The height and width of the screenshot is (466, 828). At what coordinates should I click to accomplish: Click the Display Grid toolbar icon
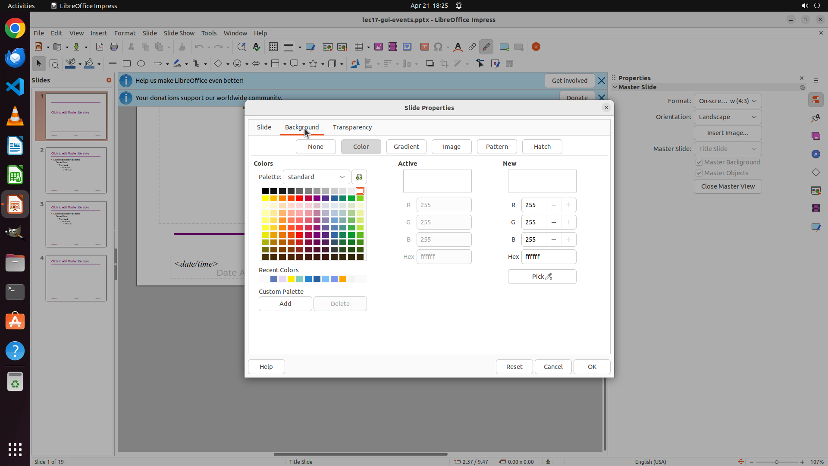click(x=273, y=47)
